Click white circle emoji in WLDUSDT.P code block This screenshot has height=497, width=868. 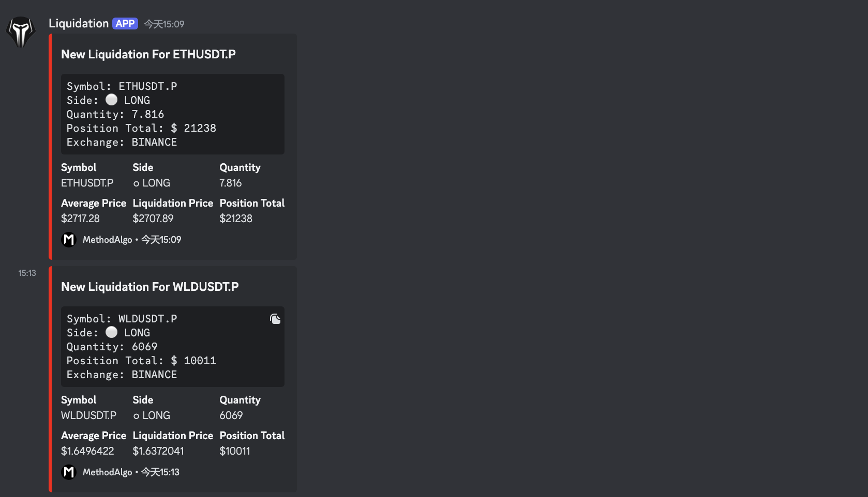111,332
